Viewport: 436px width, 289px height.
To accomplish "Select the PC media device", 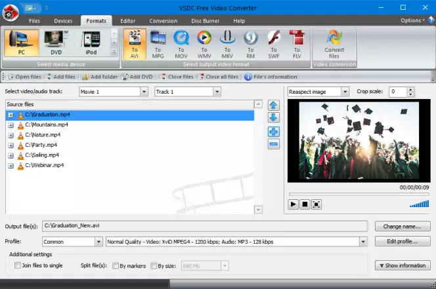I will coord(22,43).
